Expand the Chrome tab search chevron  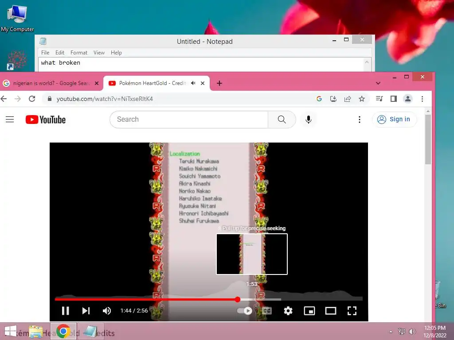coord(378,83)
